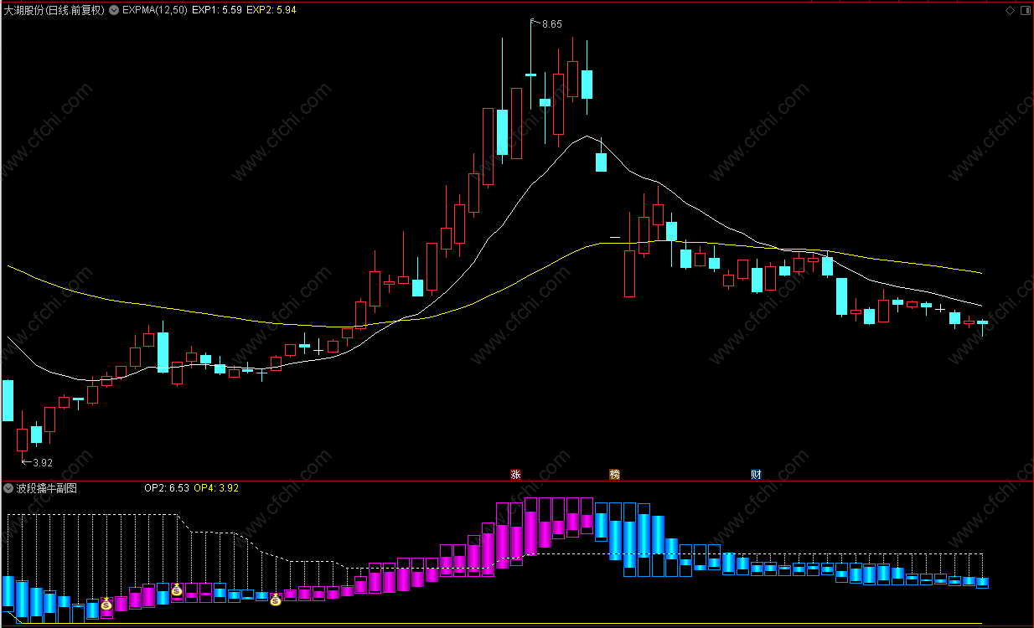The image size is (1034, 628).
Task: Click the diamond icon at top right
Action: [x=1011, y=10]
